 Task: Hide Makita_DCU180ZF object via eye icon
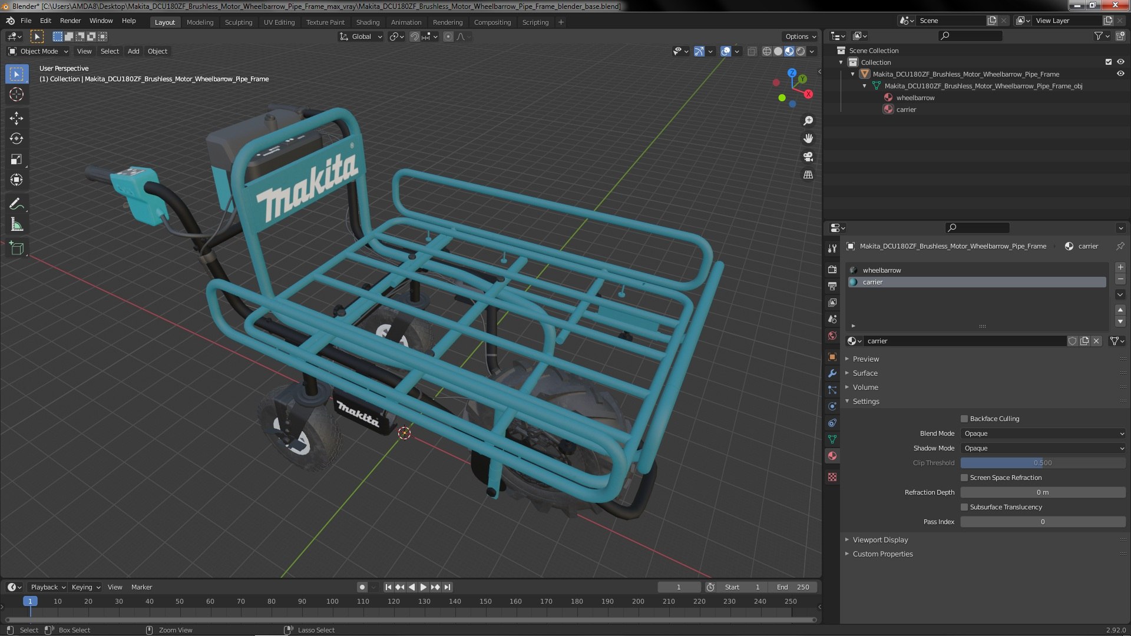(x=1120, y=74)
